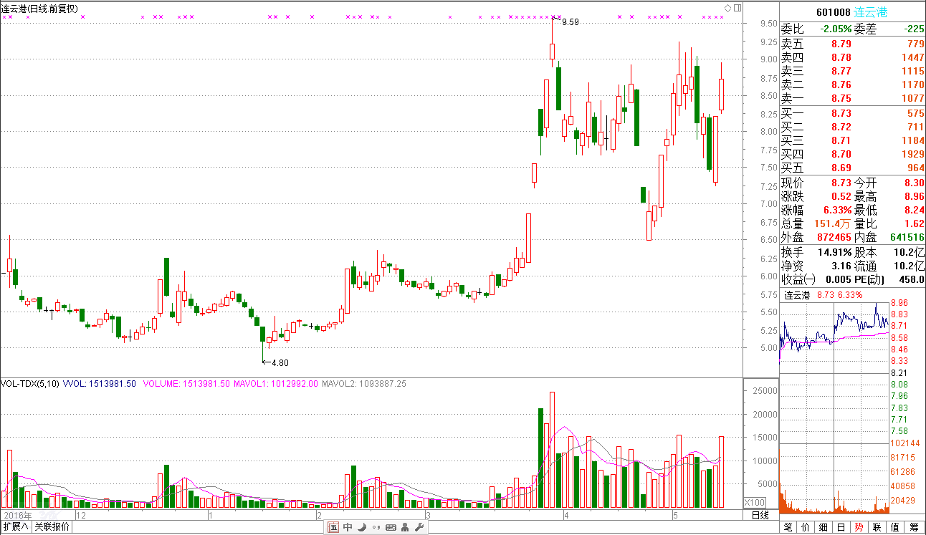
Task: Open the wrench settings icon
Action: 419,528
